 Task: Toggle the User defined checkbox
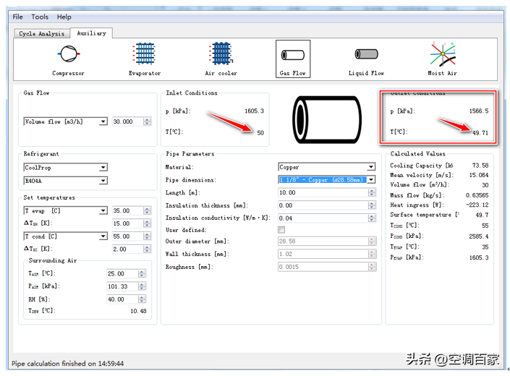coord(281,230)
